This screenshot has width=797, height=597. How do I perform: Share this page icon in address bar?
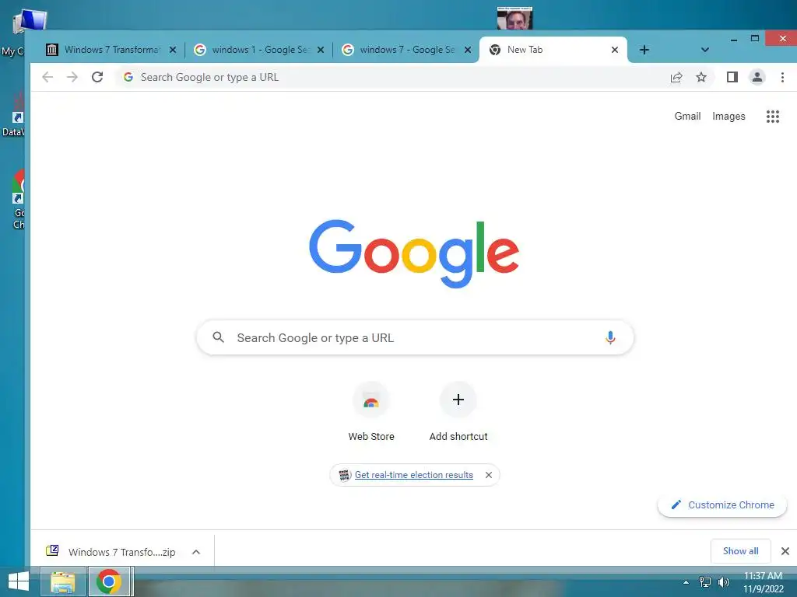click(676, 77)
